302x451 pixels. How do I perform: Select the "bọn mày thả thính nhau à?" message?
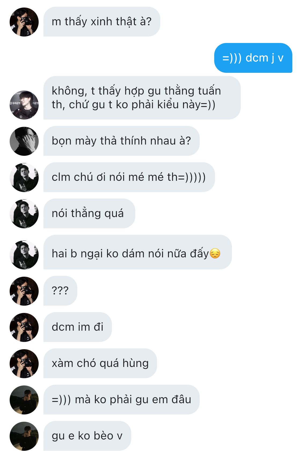click(122, 141)
